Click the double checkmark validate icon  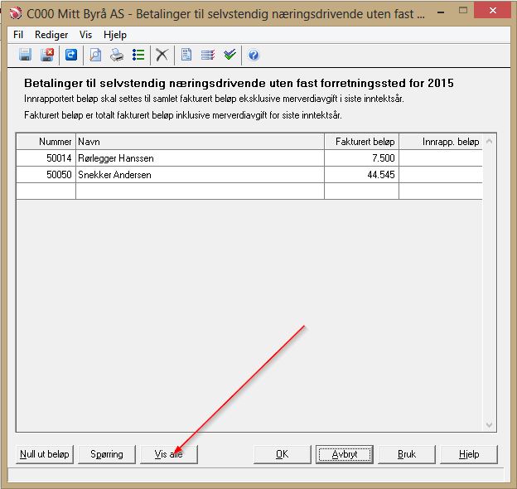[x=230, y=55]
